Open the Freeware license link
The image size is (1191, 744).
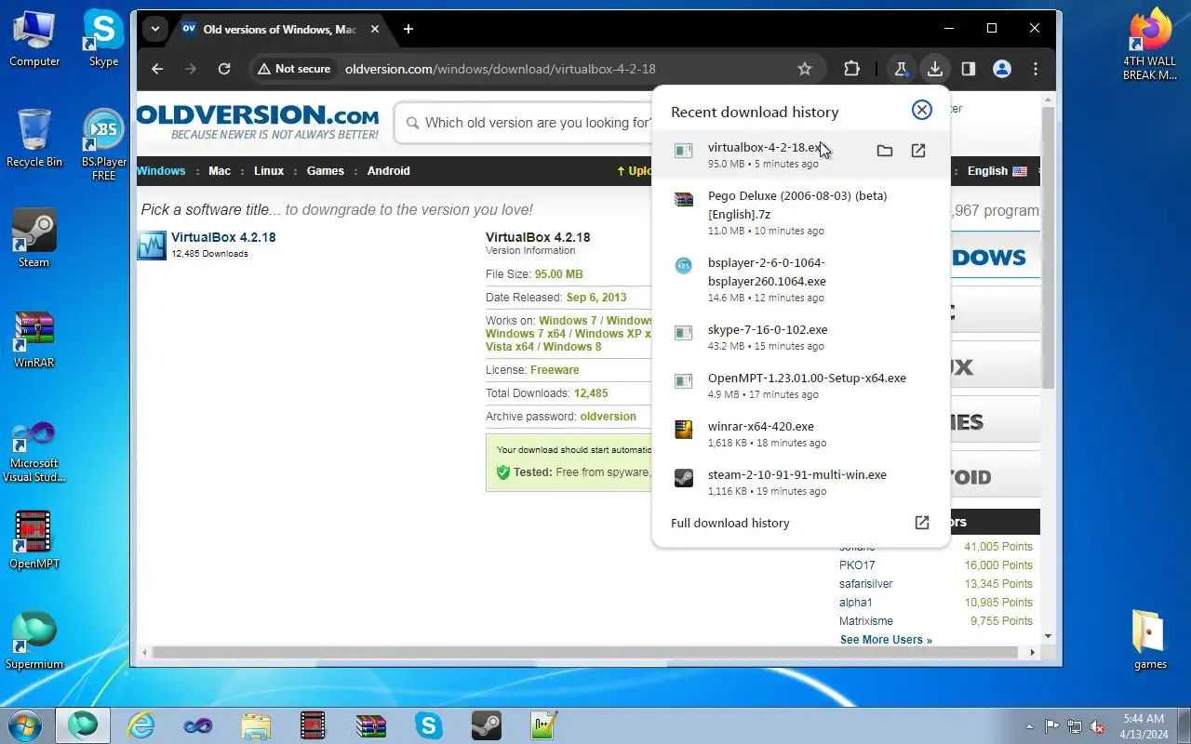(x=555, y=370)
